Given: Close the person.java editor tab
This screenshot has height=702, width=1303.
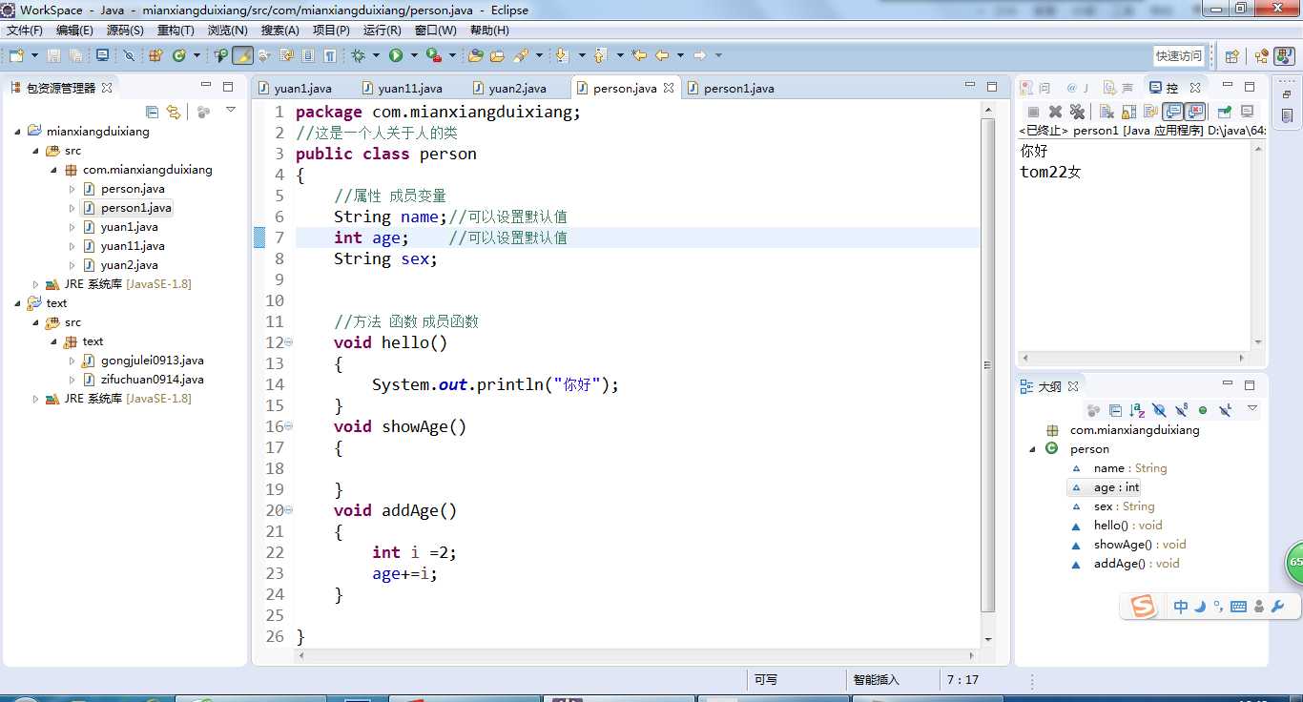Looking at the screenshot, I should point(669,88).
